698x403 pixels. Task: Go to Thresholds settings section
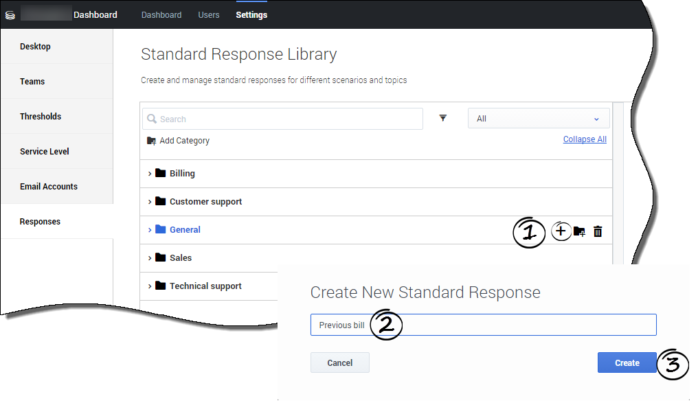[41, 116]
